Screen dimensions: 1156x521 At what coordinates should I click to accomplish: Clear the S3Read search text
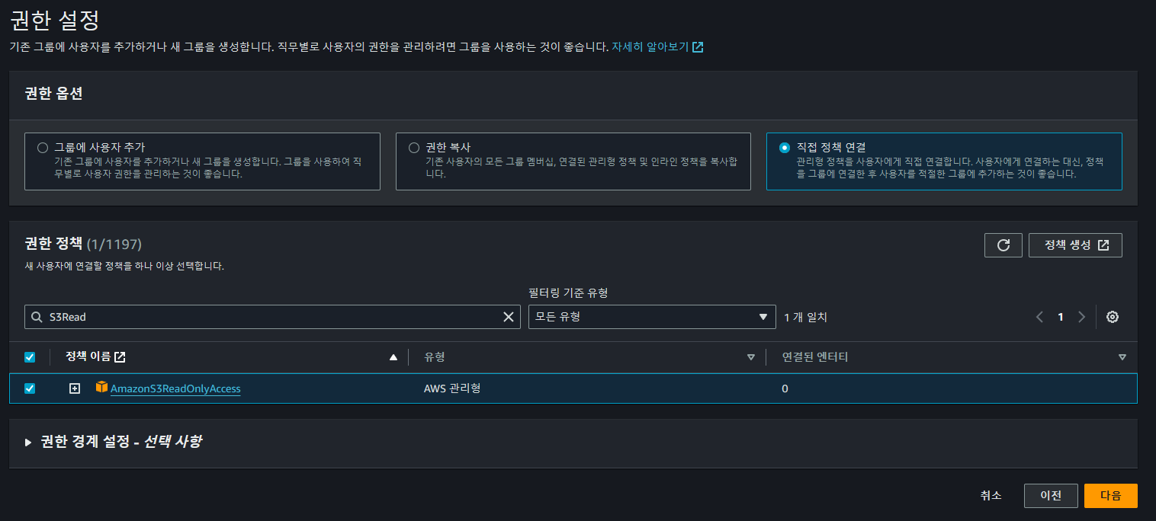point(509,317)
